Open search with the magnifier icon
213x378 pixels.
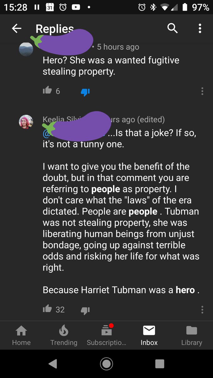click(173, 29)
